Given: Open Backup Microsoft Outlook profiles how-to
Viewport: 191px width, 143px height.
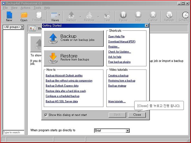Looking at the screenshot, I should (64, 76).
